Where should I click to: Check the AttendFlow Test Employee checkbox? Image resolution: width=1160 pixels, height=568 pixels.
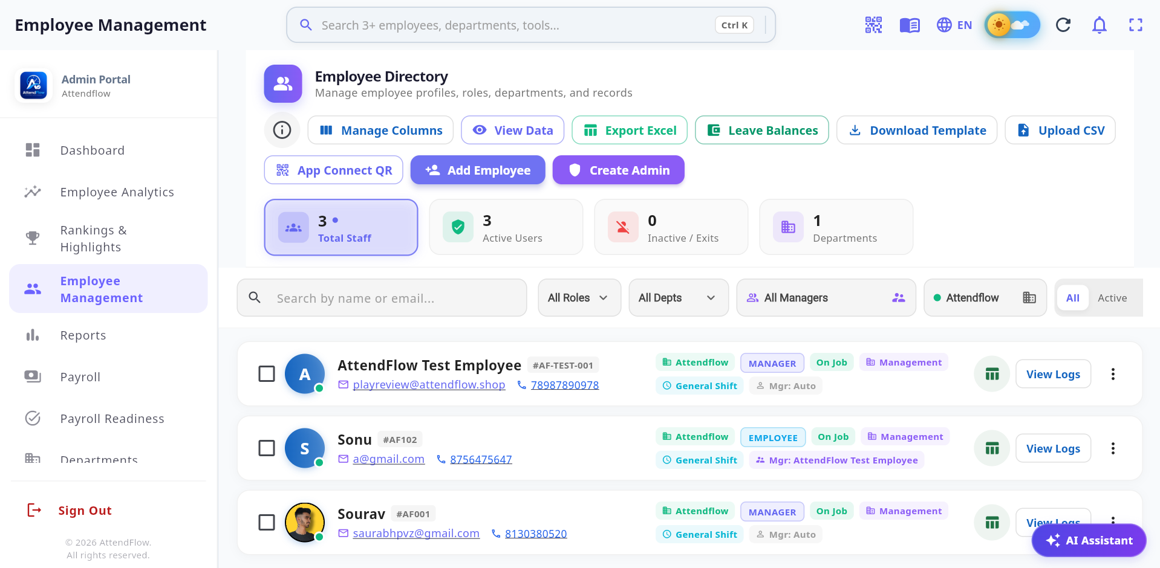[267, 373]
